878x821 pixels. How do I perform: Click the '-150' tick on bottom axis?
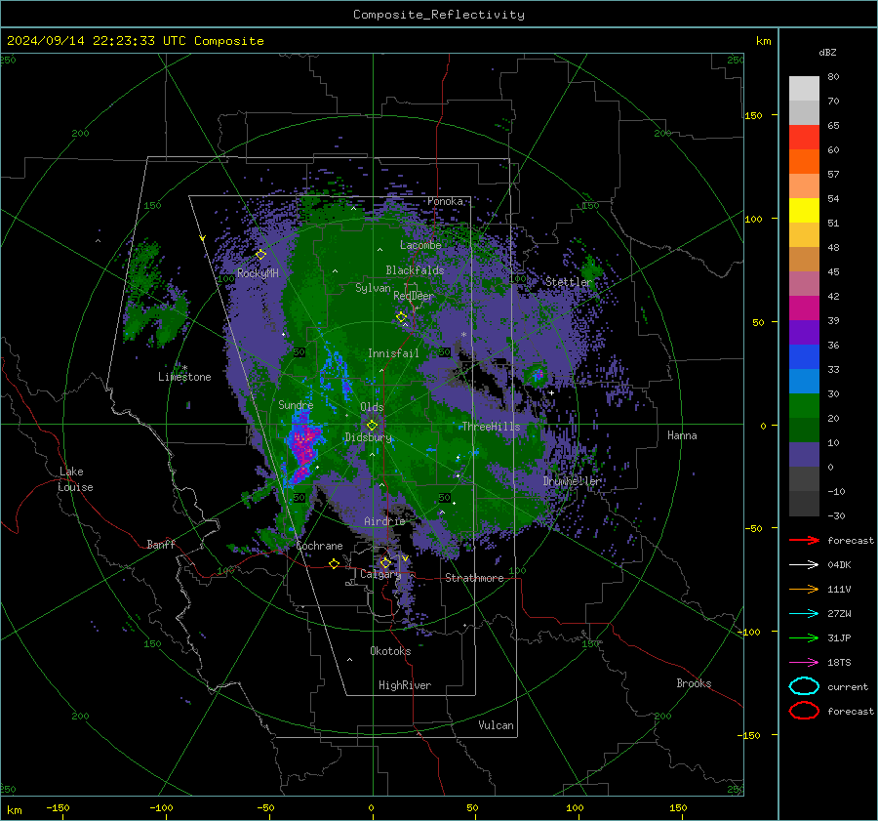59,807
